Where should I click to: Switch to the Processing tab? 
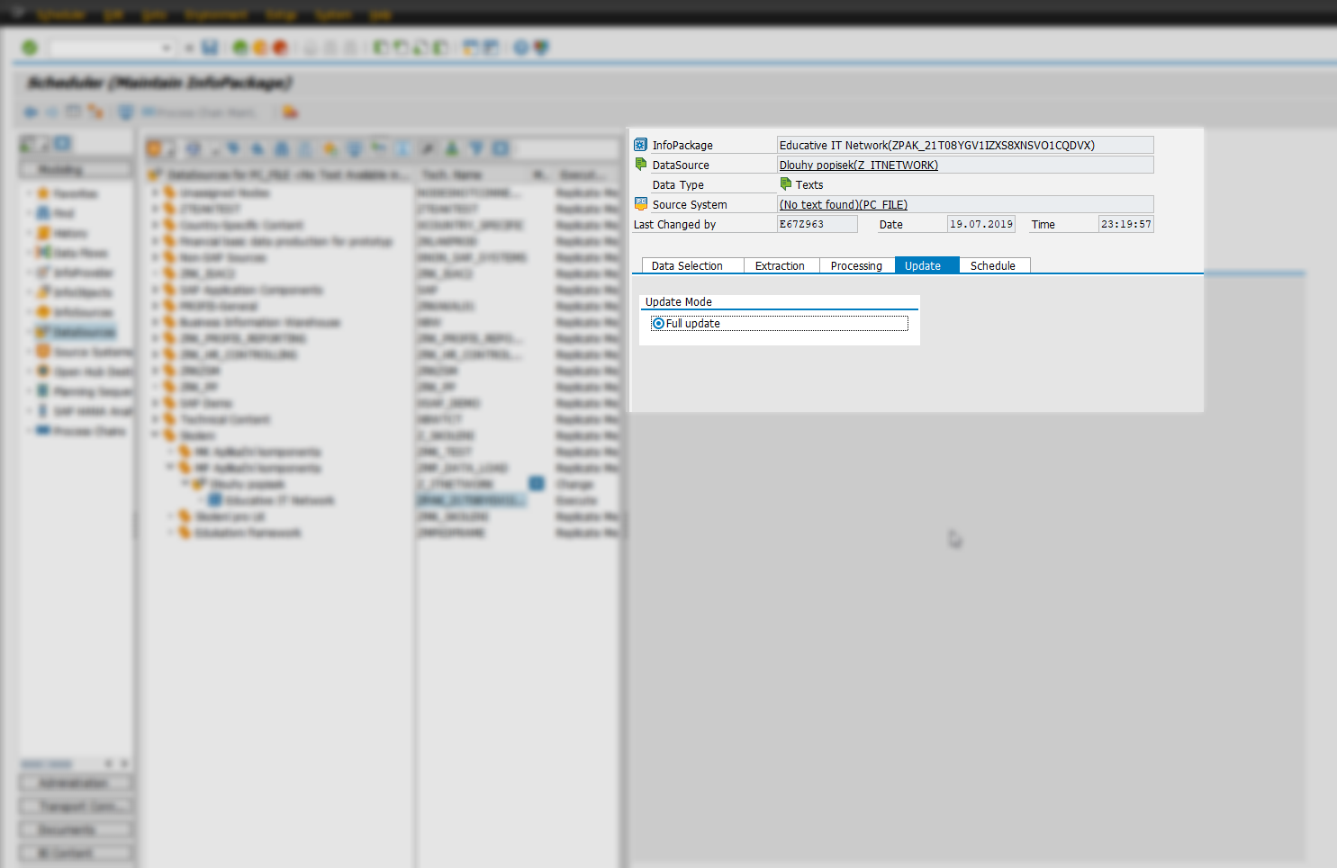coord(855,265)
